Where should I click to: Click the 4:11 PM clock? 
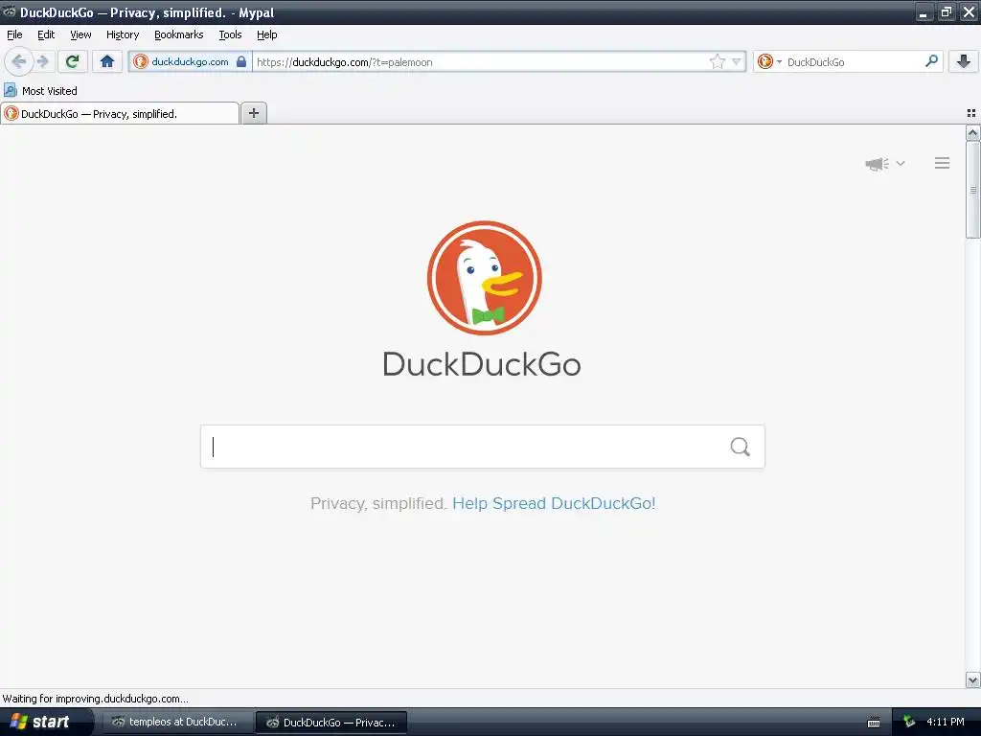946,722
